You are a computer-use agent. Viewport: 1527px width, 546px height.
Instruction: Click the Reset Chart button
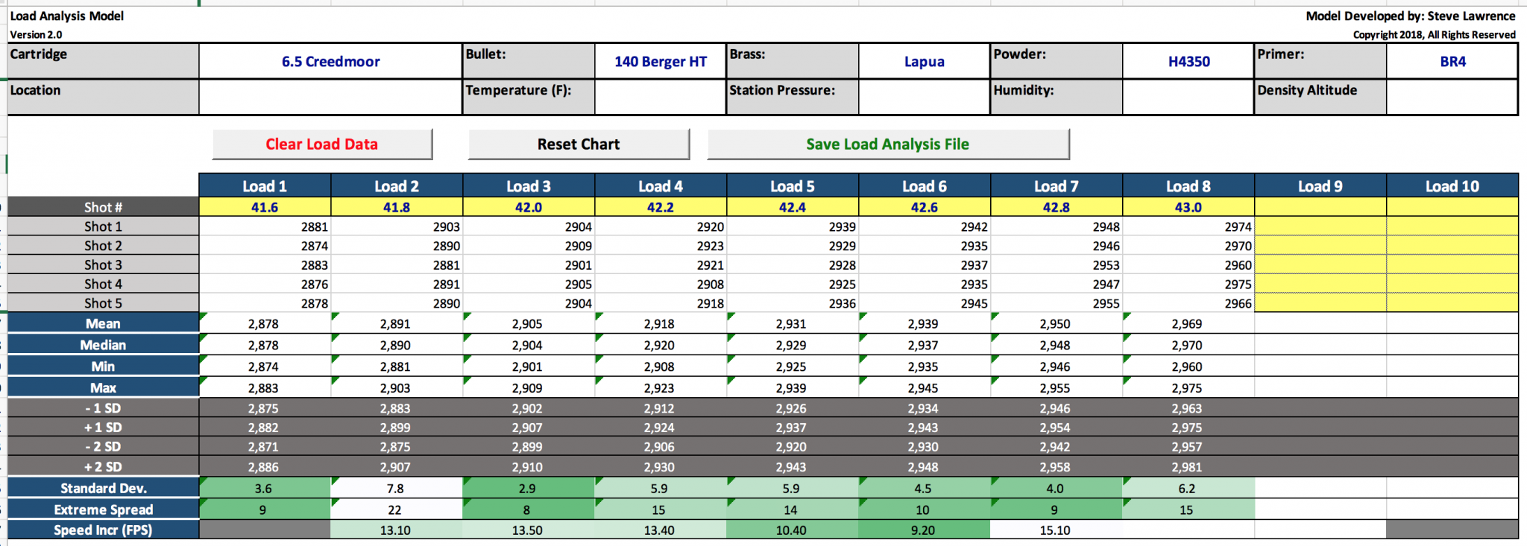click(579, 145)
